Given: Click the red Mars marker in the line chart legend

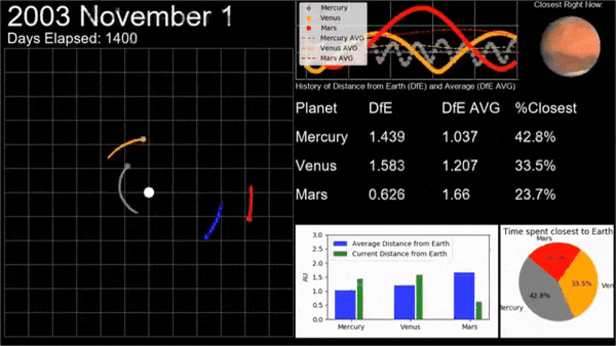Looking at the screenshot, I should click(308, 28).
